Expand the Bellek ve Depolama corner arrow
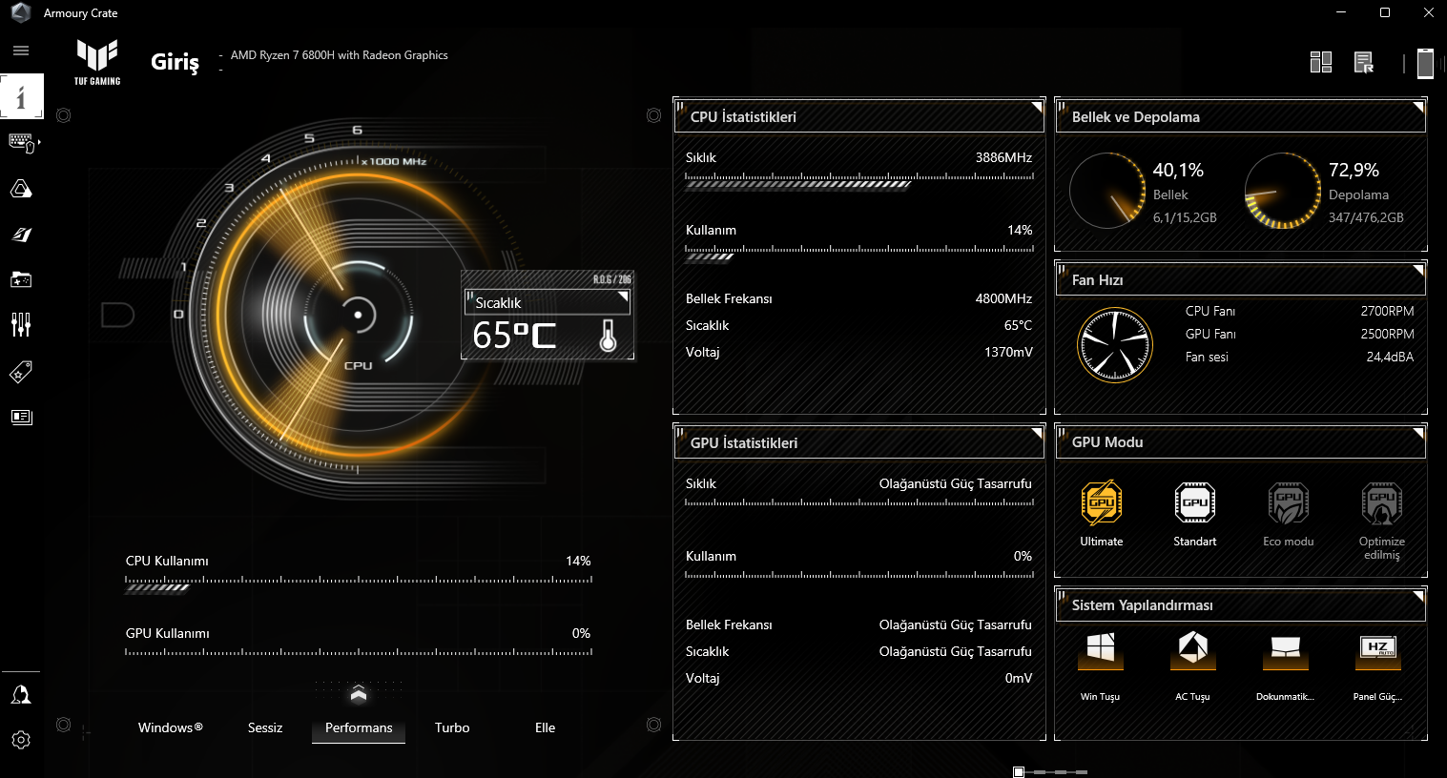Image resolution: width=1447 pixels, height=778 pixels. click(1418, 107)
